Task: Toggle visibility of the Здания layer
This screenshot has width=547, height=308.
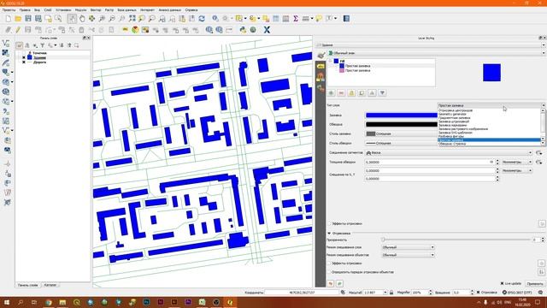Action: point(24,57)
